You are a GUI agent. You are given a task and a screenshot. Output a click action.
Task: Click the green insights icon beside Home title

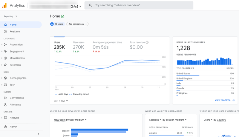(x=63, y=16)
